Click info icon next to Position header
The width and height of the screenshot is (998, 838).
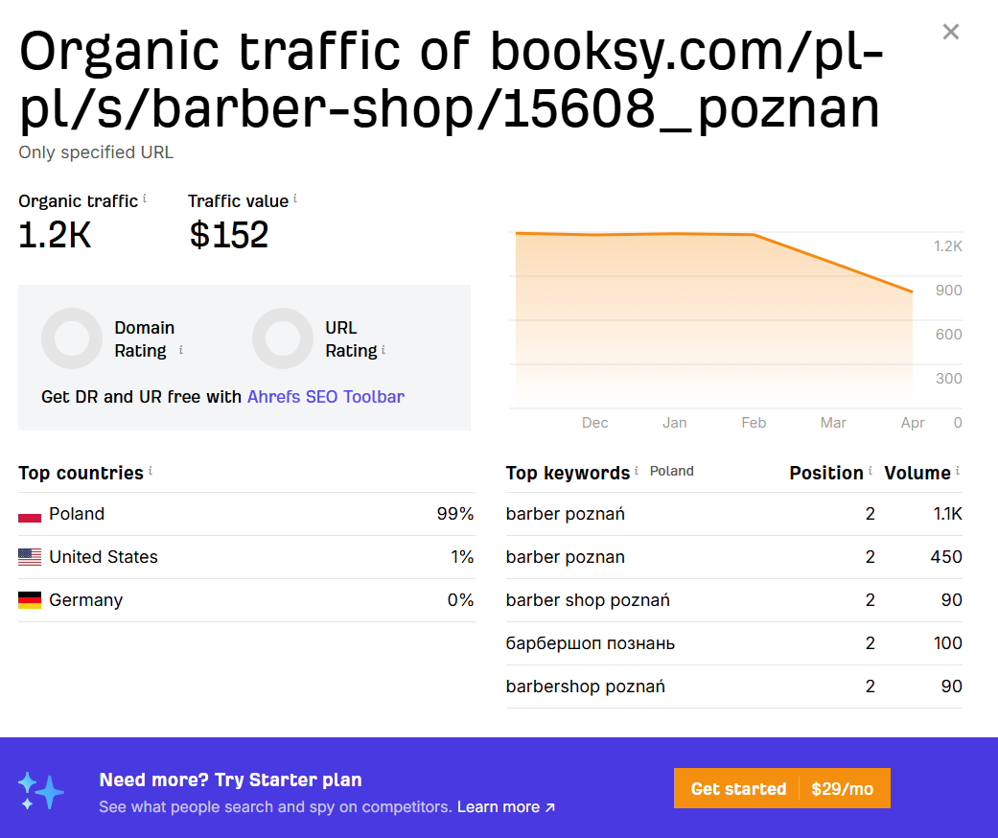[870, 471]
